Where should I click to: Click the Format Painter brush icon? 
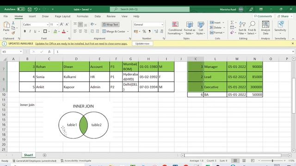(x=13, y=33)
